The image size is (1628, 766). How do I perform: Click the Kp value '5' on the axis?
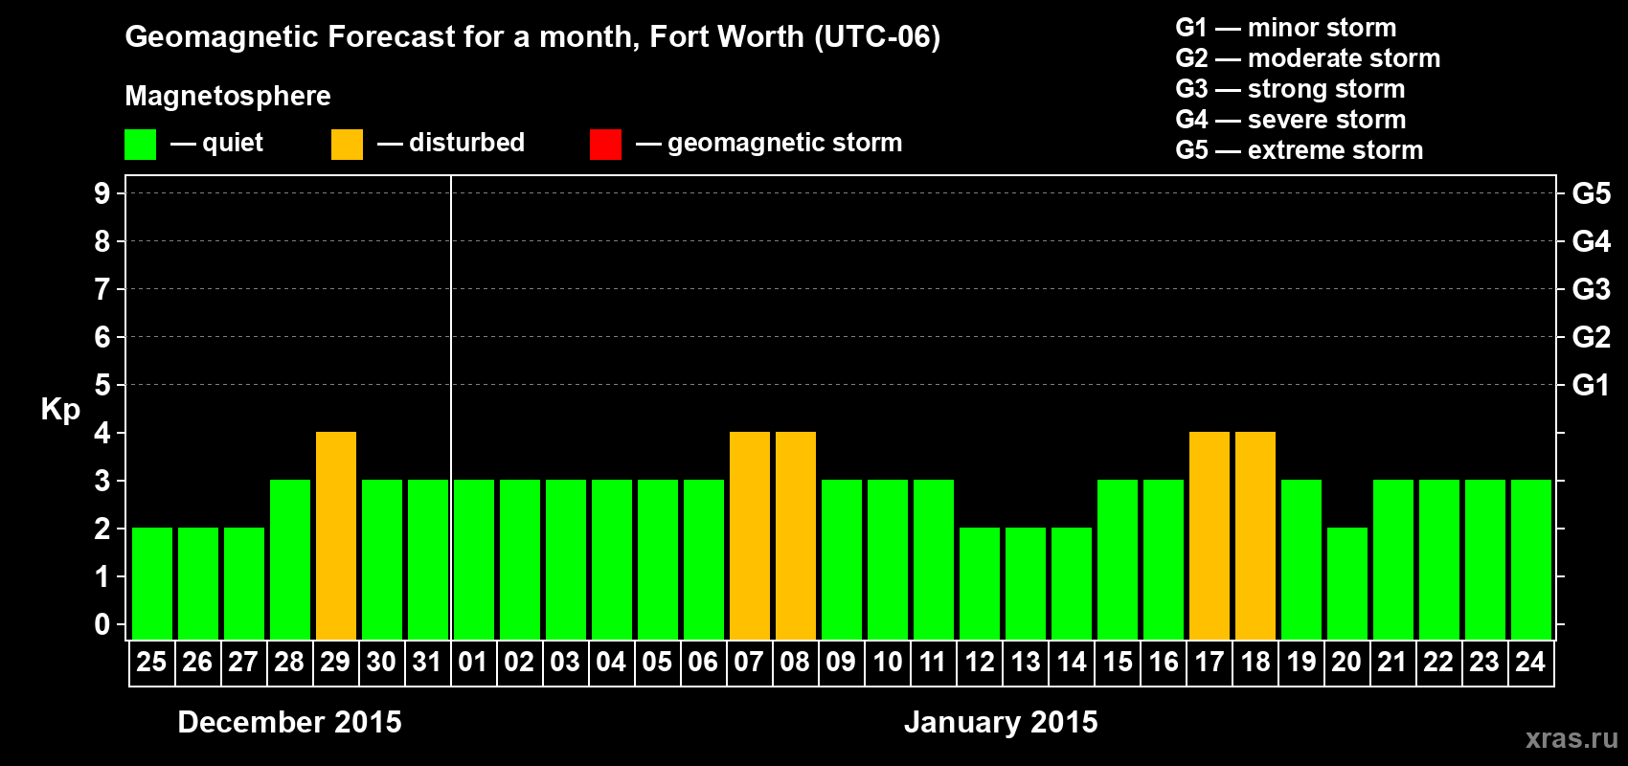click(102, 385)
